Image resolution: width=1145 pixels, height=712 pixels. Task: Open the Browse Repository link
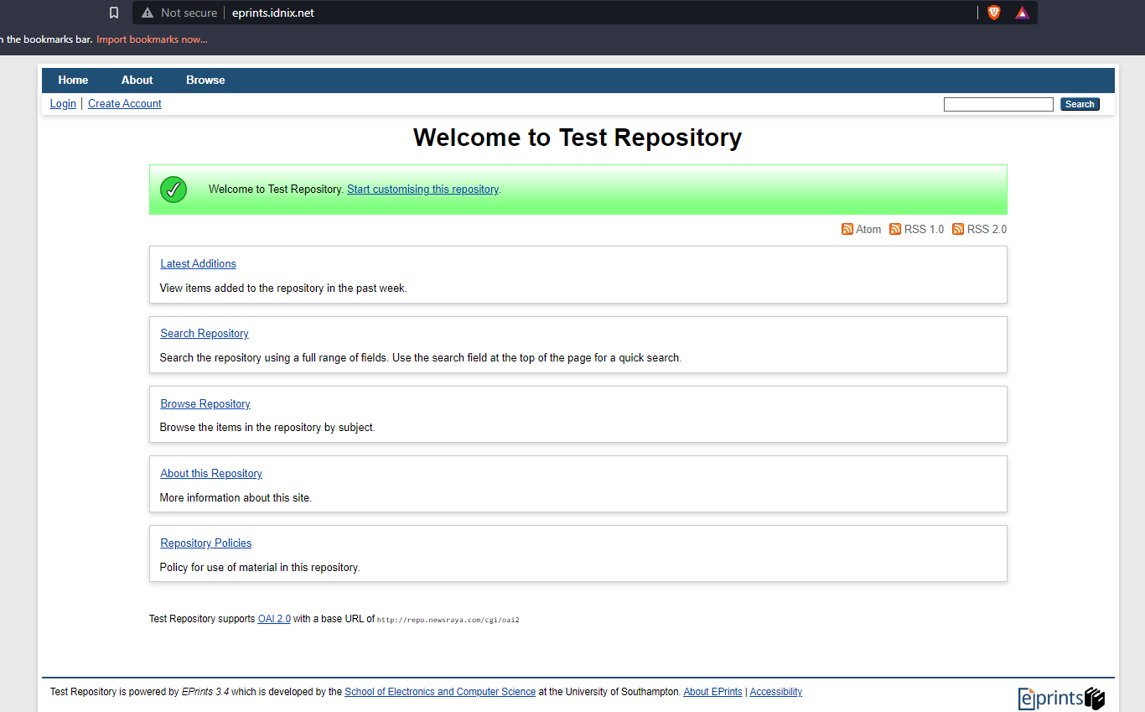(x=205, y=404)
